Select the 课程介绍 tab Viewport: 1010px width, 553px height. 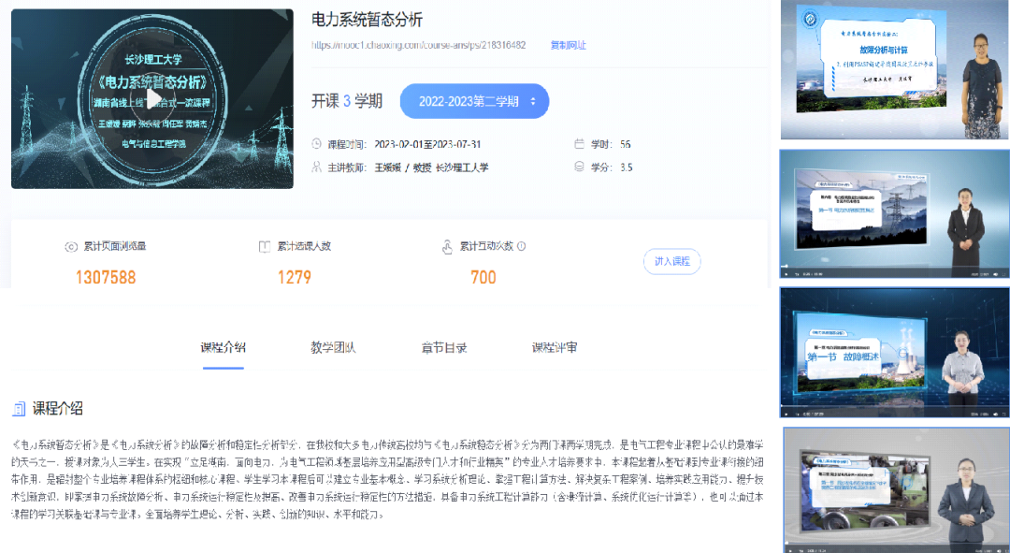223,347
